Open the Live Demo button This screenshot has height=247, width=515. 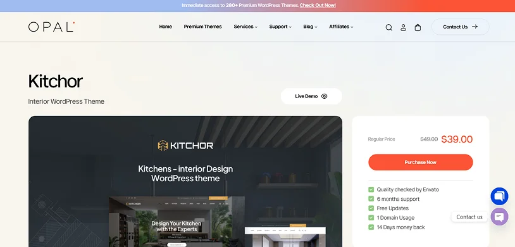pyautogui.click(x=311, y=96)
